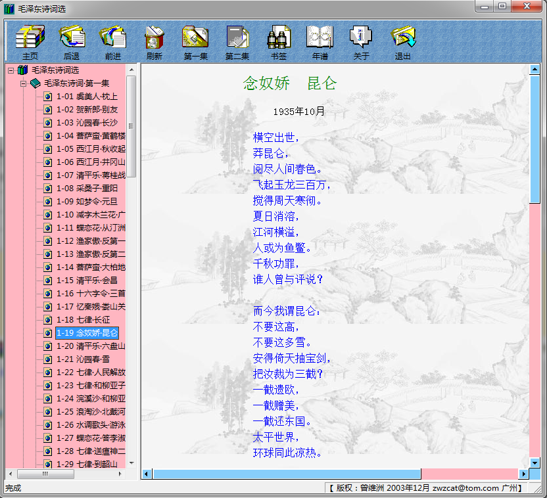The height and width of the screenshot is (498, 547).
Task: Click the poem pane scroll-right arrow
Action: click(523, 474)
